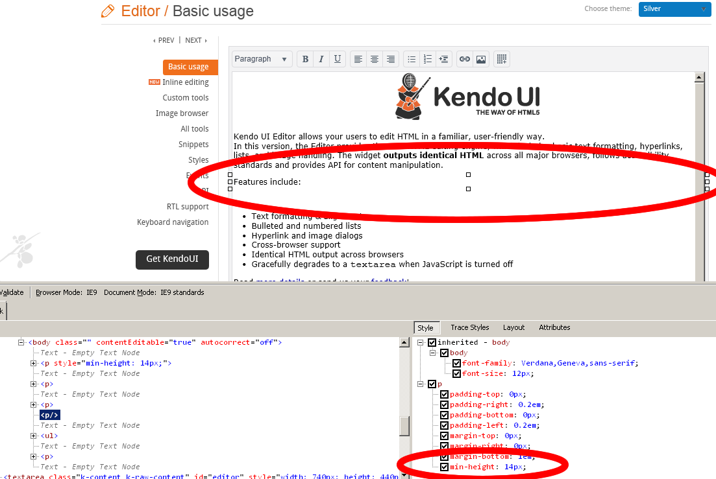Disable the font-family style property
The width and height of the screenshot is (716, 479).
click(456, 363)
